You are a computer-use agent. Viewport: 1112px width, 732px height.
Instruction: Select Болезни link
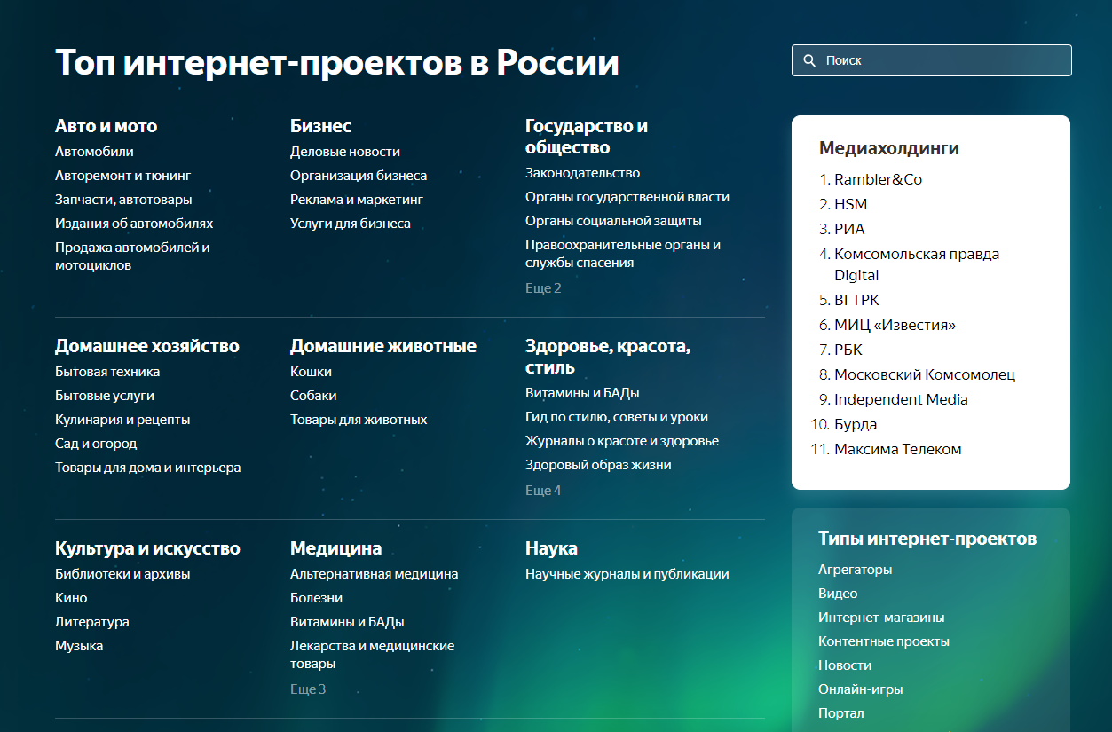pos(316,598)
